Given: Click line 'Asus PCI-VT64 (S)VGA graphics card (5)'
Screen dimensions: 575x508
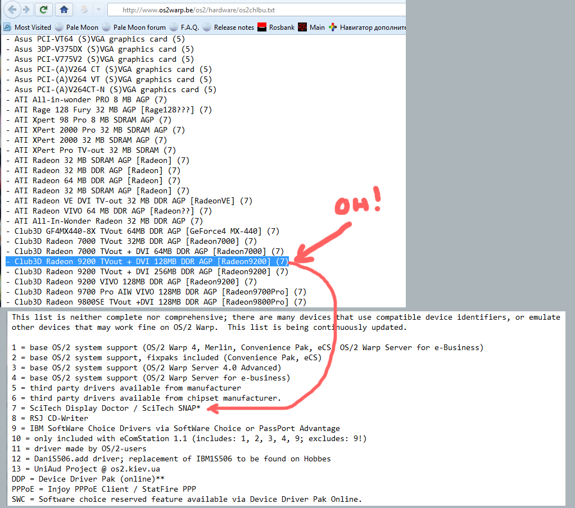Looking at the screenshot, I should (96, 39).
